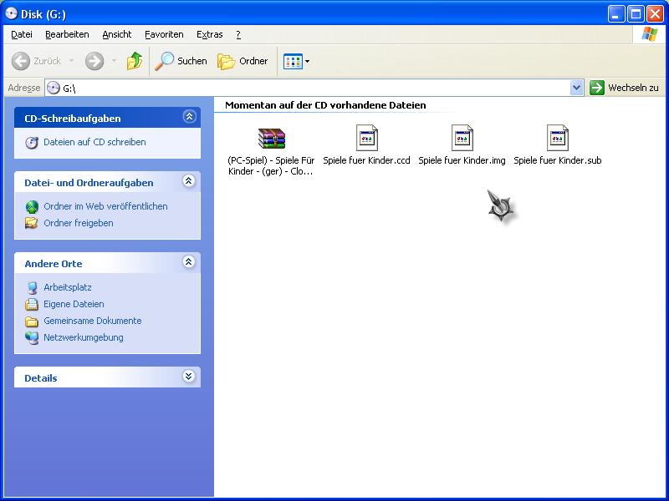Open Suchen search in toolbar
Image resolution: width=669 pixels, height=501 pixels.
[181, 61]
